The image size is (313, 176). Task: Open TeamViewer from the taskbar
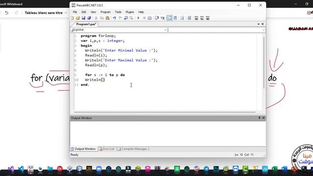[x=236, y=169]
